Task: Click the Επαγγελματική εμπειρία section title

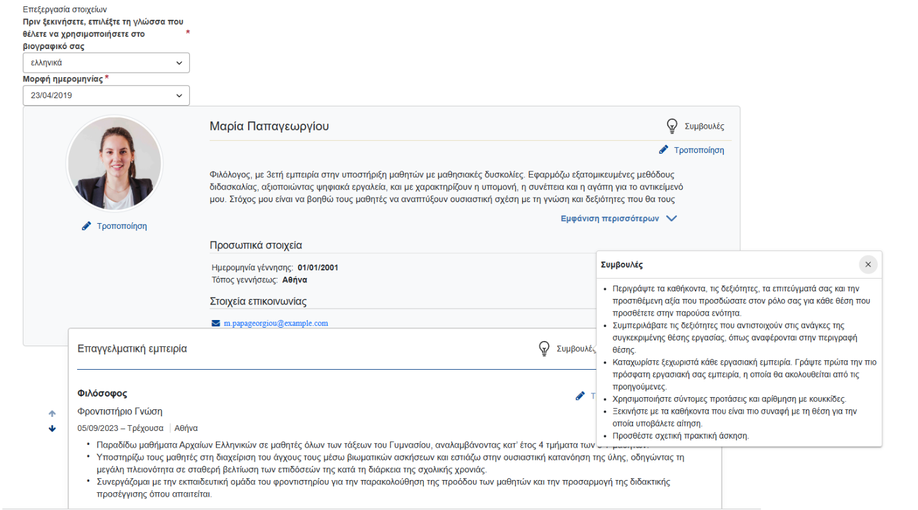Action: pos(132,349)
